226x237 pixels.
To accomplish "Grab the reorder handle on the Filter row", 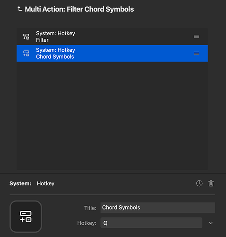I will [196, 36].
